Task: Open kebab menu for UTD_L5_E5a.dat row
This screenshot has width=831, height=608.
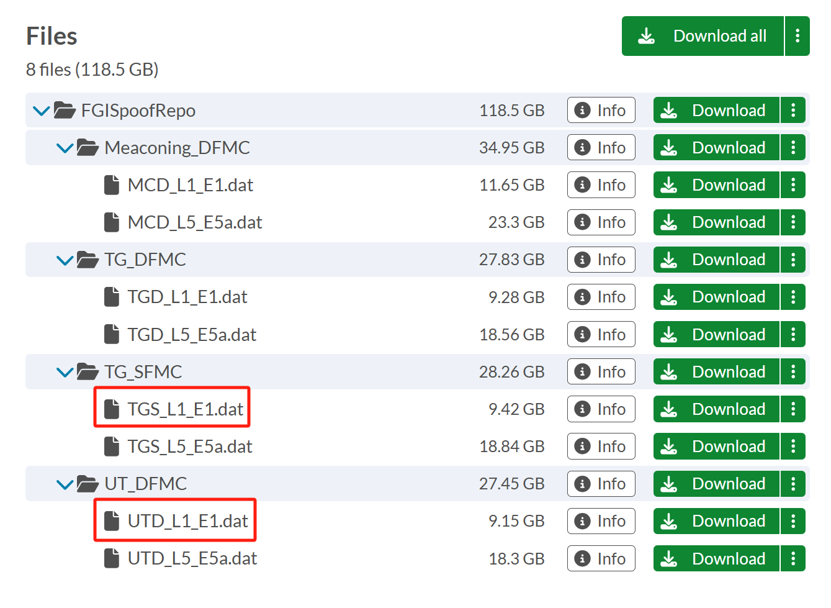Action: point(793,558)
